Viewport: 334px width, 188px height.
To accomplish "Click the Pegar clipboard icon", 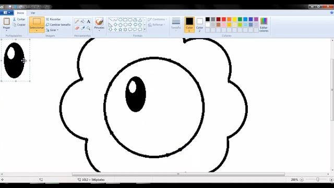I will click(x=6, y=21).
